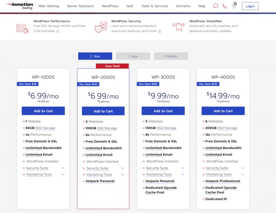Click the InMotion Hosting logo
276x213 pixels.
(20, 5)
